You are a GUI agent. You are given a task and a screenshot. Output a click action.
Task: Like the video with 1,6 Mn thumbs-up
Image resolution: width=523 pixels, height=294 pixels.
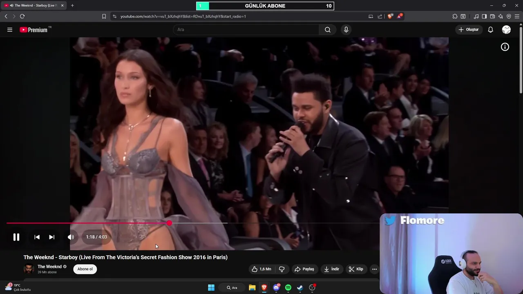pyautogui.click(x=261, y=269)
